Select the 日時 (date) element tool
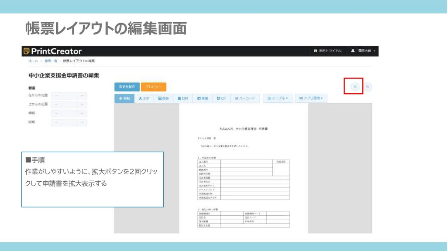The height and width of the screenshot is (251, 447). pyautogui.click(x=183, y=98)
